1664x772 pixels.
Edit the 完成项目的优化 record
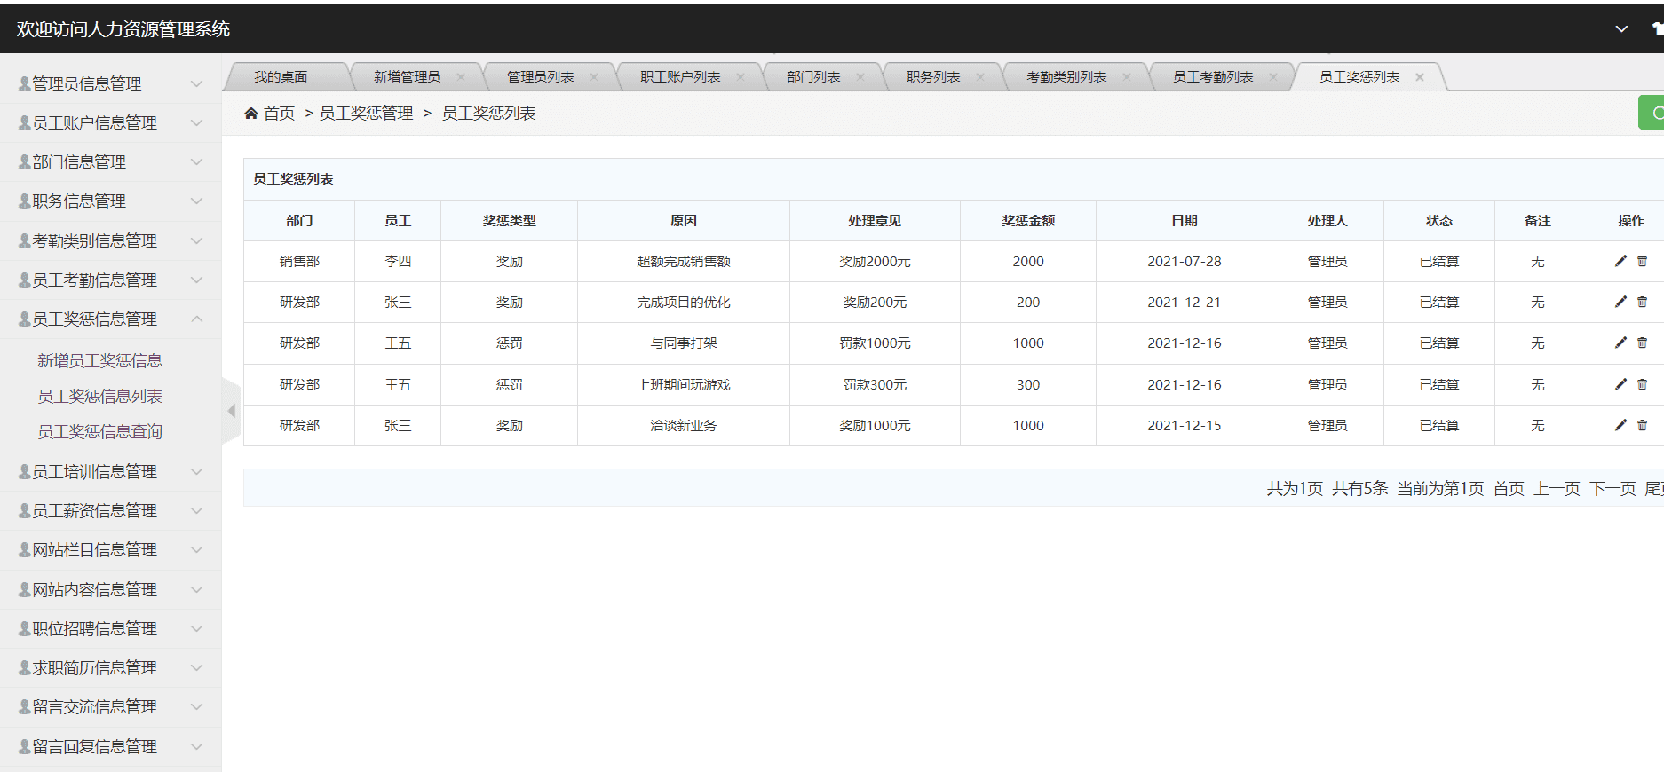1620,302
